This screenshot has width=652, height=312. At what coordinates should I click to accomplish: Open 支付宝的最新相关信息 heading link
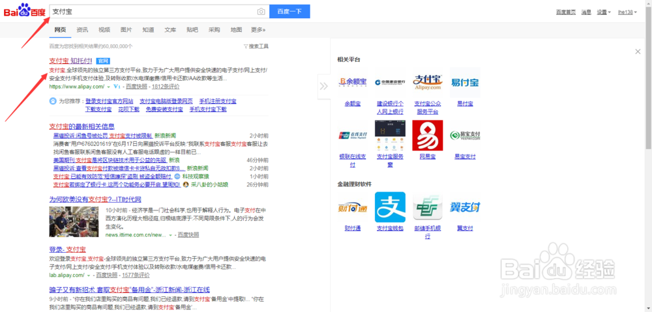(81, 126)
